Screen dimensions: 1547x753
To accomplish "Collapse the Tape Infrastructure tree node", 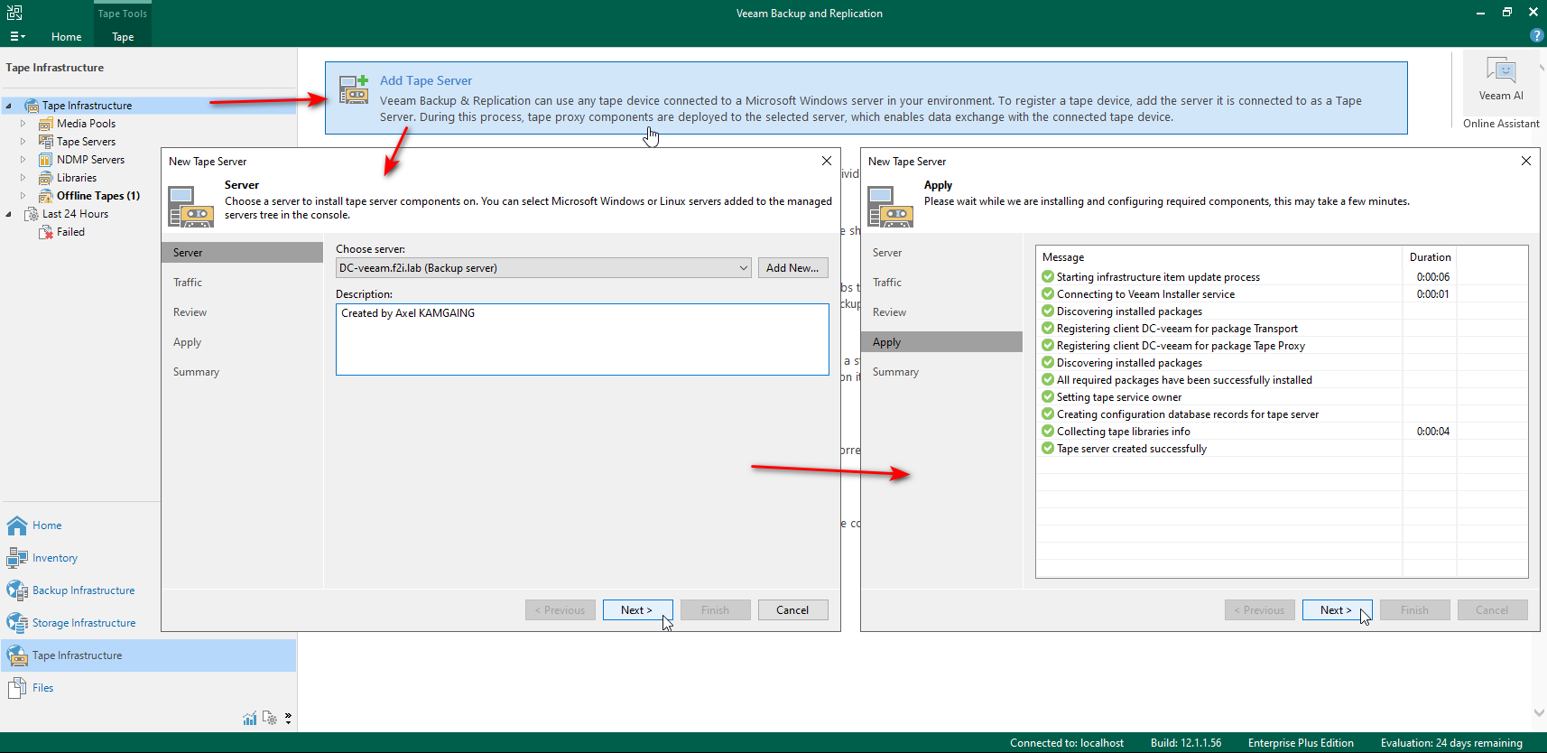I will click(9, 106).
